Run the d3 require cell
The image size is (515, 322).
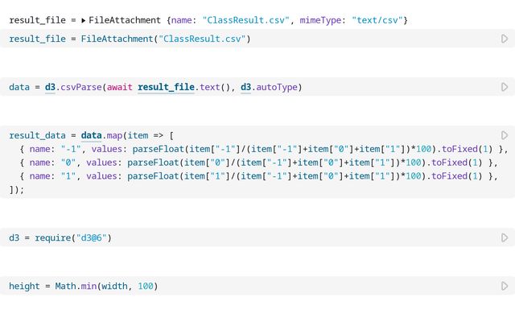pos(505,238)
